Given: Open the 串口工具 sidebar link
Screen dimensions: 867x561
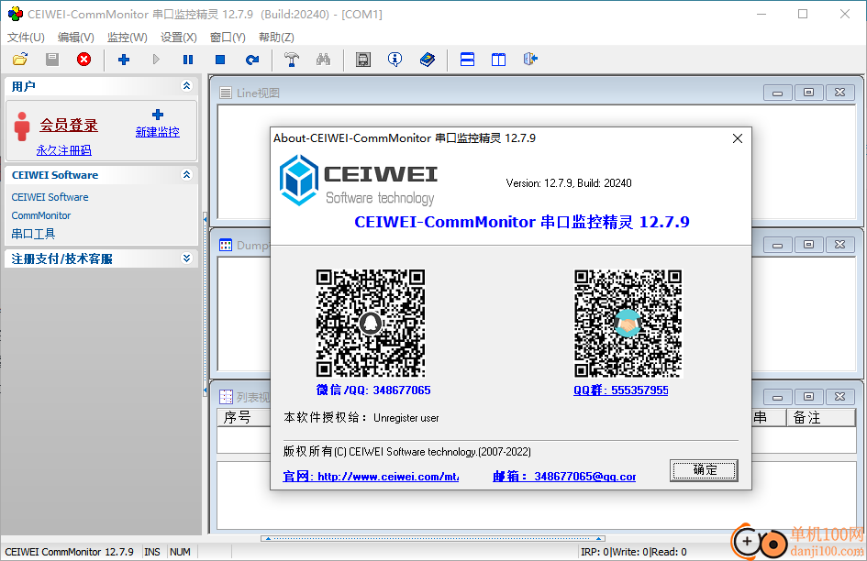Looking at the screenshot, I should pyautogui.click(x=33, y=234).
